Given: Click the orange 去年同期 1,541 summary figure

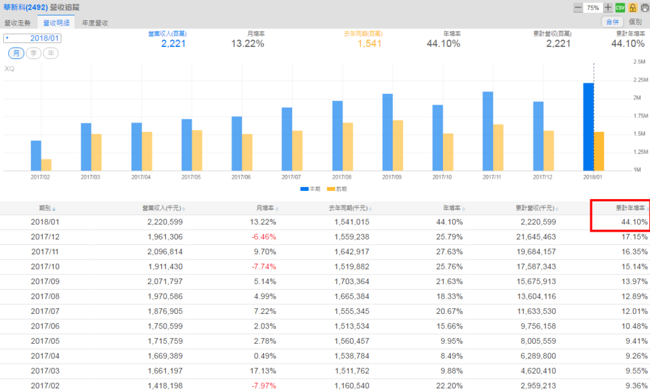Looking at the screenshot, I should (369, 44).
